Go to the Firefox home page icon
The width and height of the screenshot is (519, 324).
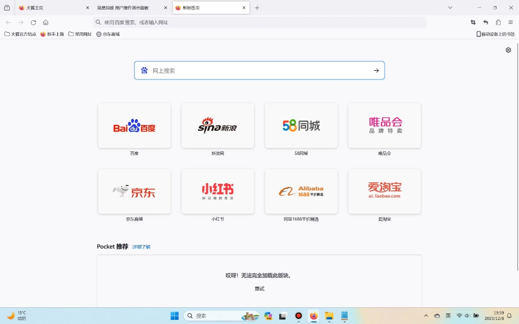46,22
